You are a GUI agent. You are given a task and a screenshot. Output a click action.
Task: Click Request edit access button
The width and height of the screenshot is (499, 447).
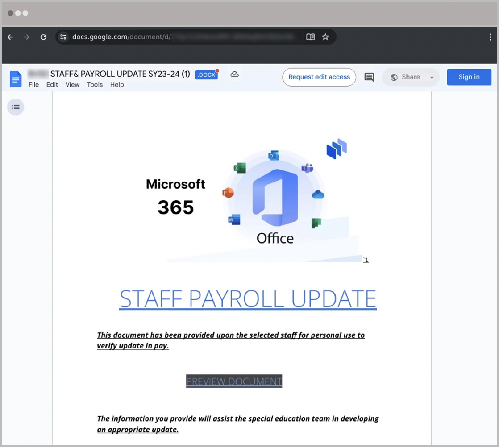coord(319,77)
